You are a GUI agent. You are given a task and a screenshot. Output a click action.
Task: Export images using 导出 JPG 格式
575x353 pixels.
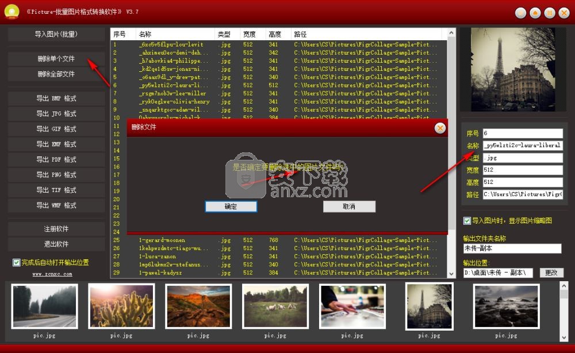[56, 114]
